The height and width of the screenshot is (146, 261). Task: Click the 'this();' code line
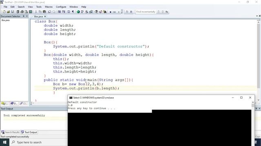[x=61, y=59]
